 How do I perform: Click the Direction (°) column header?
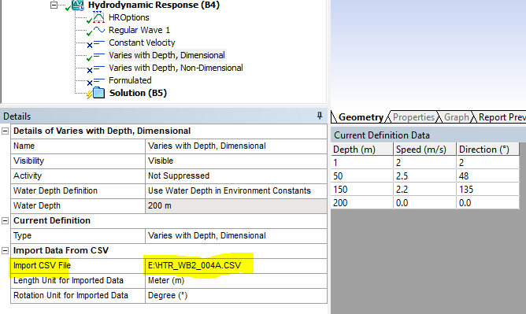coord(487,150)
